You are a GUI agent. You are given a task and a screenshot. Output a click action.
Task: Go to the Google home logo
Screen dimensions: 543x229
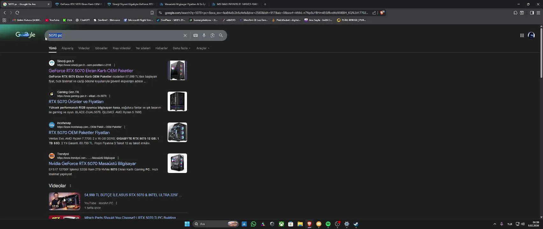click(x=25, y=35)
